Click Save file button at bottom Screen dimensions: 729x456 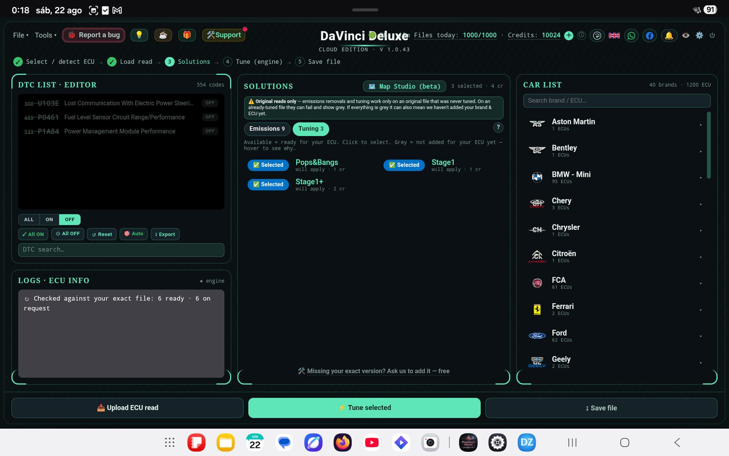click(x=601, y=408)
